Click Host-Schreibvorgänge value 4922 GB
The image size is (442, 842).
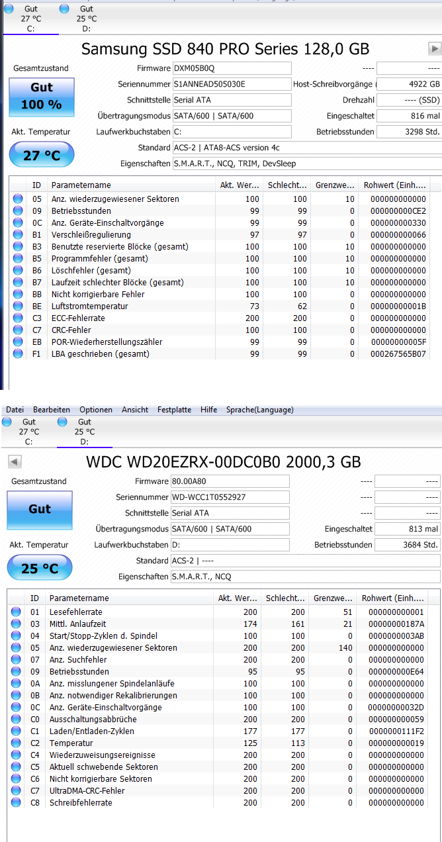(410, 84)
